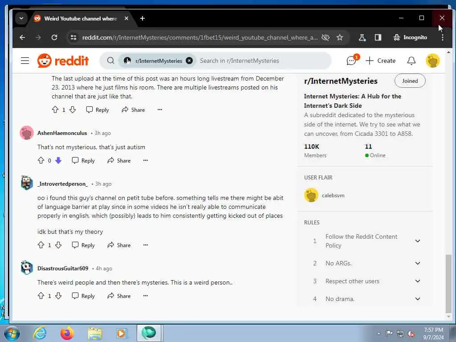This screenshot has height=342, width=456.
Task: Reply to AshenHaemonculus's comment
Action: click(x=83, y=160)
